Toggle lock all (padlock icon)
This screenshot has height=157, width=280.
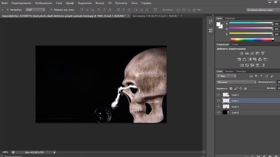[x=245, y=88]
